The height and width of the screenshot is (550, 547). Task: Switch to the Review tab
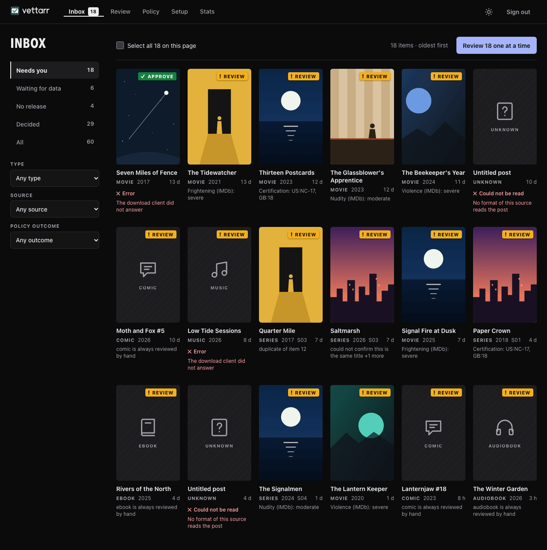(121, 12)
